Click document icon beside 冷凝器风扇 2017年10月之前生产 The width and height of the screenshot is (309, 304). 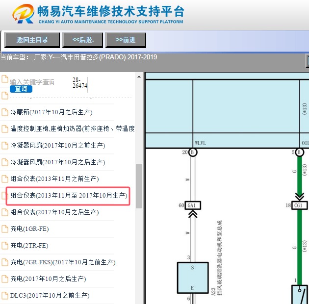5,146
